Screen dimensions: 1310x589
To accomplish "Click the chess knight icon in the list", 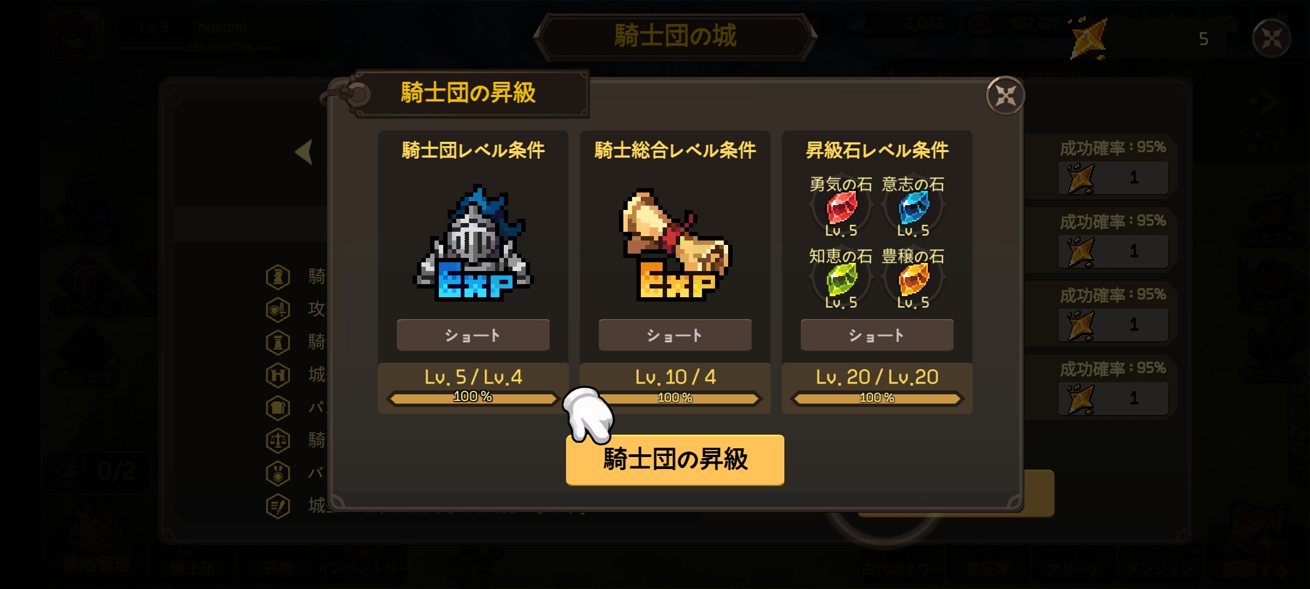I will [x=278, y=277].
